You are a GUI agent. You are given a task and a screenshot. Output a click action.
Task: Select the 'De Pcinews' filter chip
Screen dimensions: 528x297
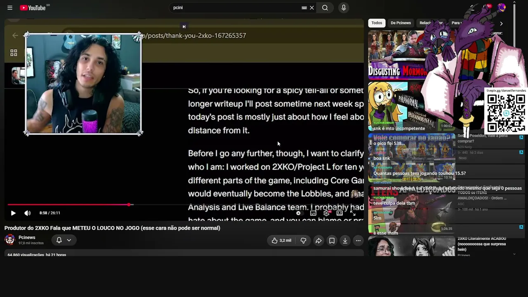401,23
